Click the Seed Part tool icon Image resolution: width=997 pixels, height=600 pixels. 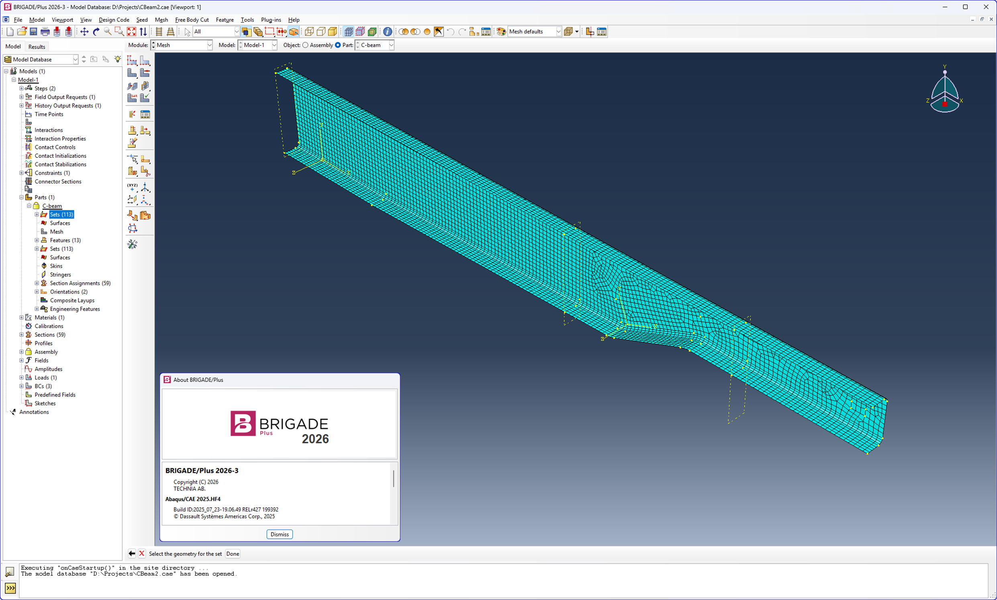click(x=132, y=61)
